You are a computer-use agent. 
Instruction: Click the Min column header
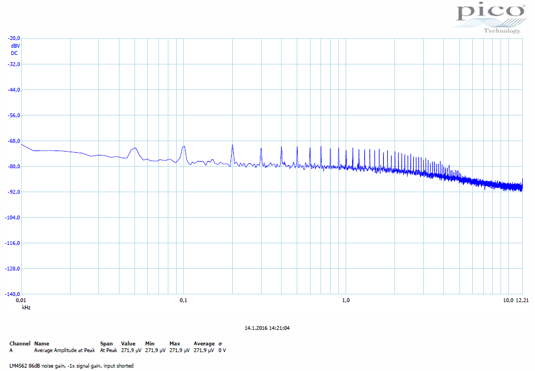click(150, 344)
